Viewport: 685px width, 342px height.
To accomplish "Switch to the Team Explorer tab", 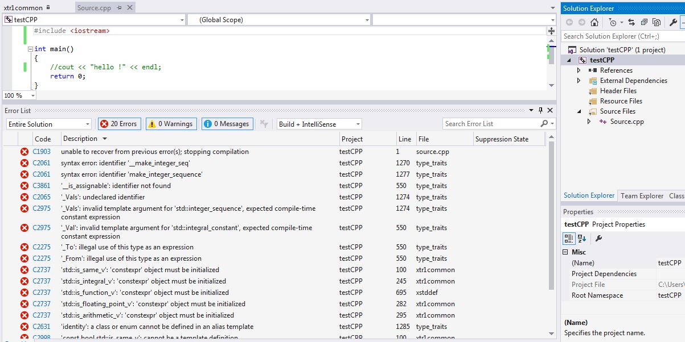I will point(642,195).
